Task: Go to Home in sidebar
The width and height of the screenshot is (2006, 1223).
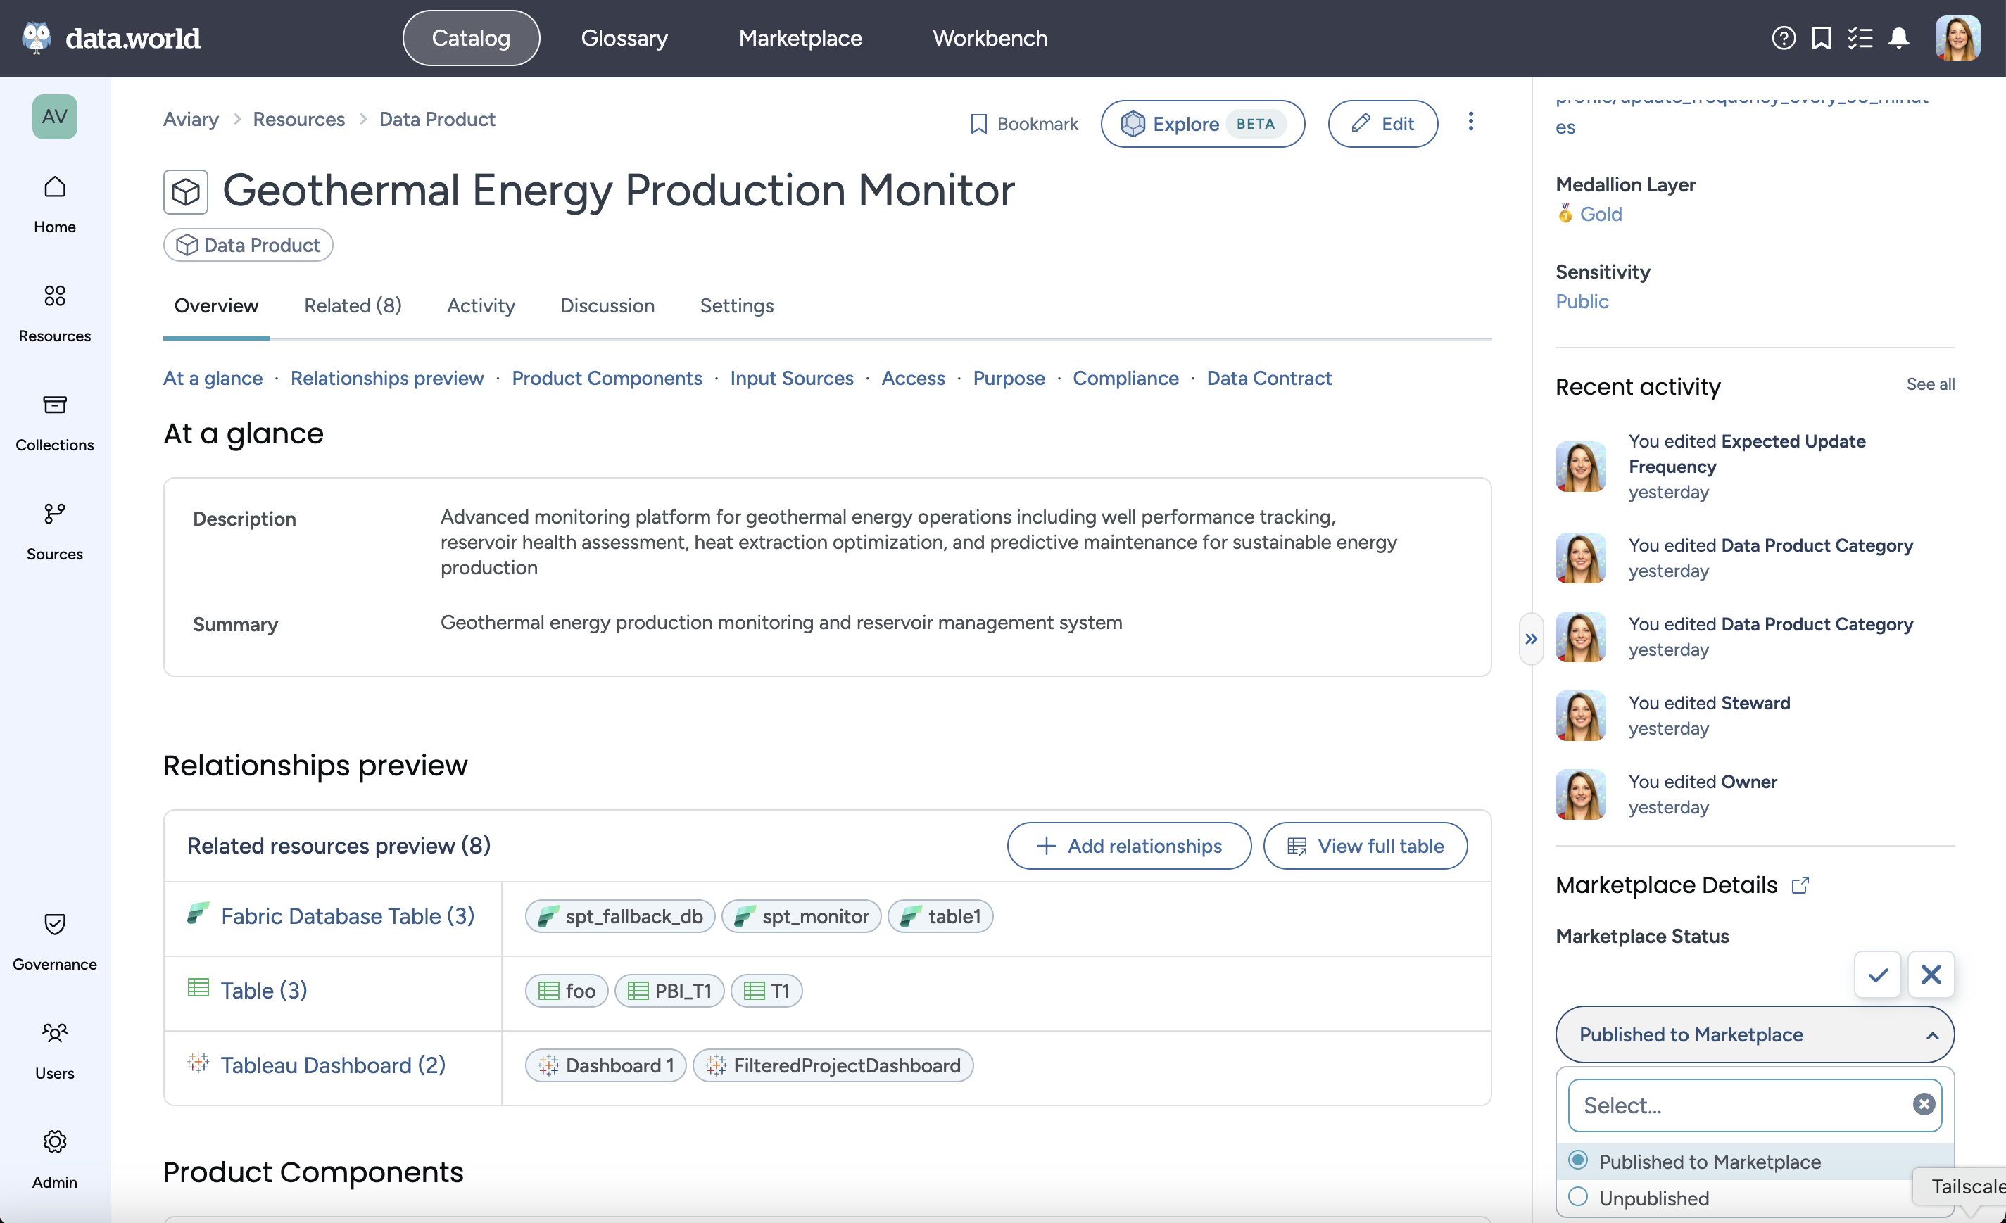Action: coord(54,204)
